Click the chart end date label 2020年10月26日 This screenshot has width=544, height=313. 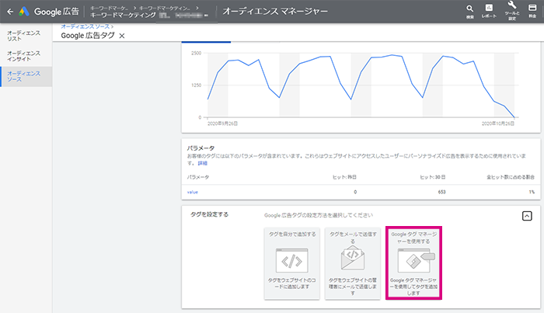coord(498,123)
